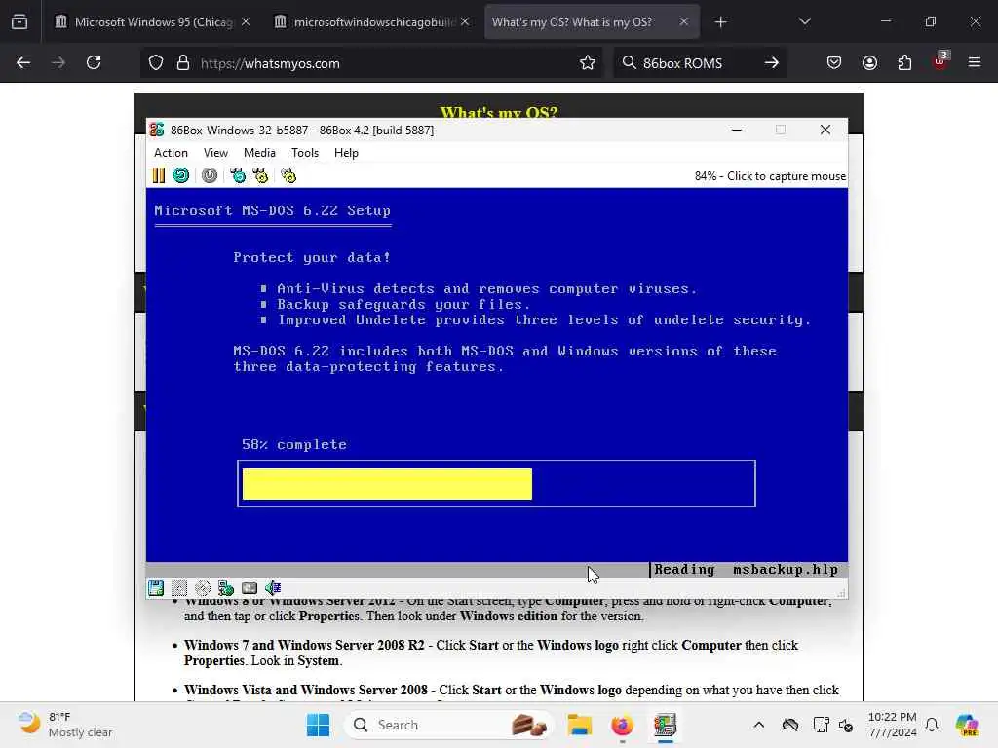Viewport: 998px width, 748px height.
Task: Click the '58% complete' text
Action: pos(294,444)
